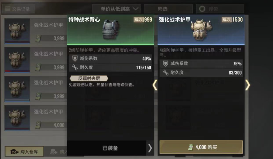Click the 筛选 filter button
Viewport: 273px width, 159px height.
tap(168, 9)
